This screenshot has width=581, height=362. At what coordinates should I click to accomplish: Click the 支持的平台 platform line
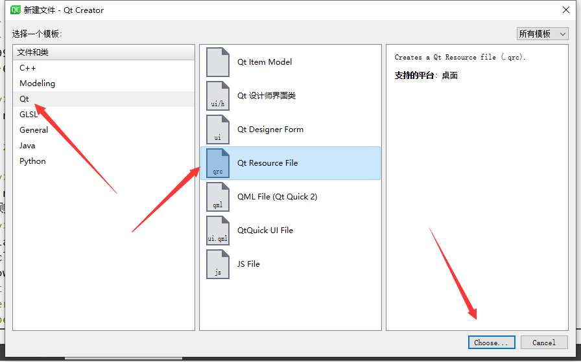tap(426, 76)
